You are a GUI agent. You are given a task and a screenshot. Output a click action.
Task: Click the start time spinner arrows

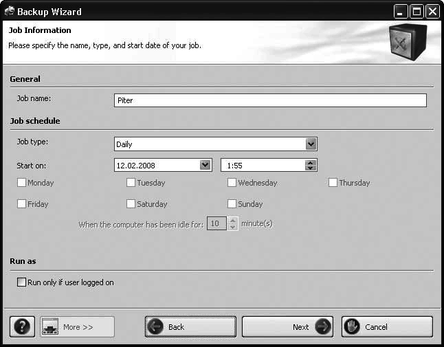point(311,165)
